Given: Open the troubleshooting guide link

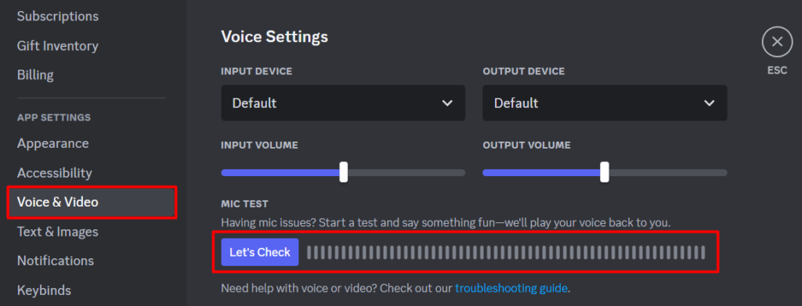Looking at the screenshot, I should [x=511, y=288].
